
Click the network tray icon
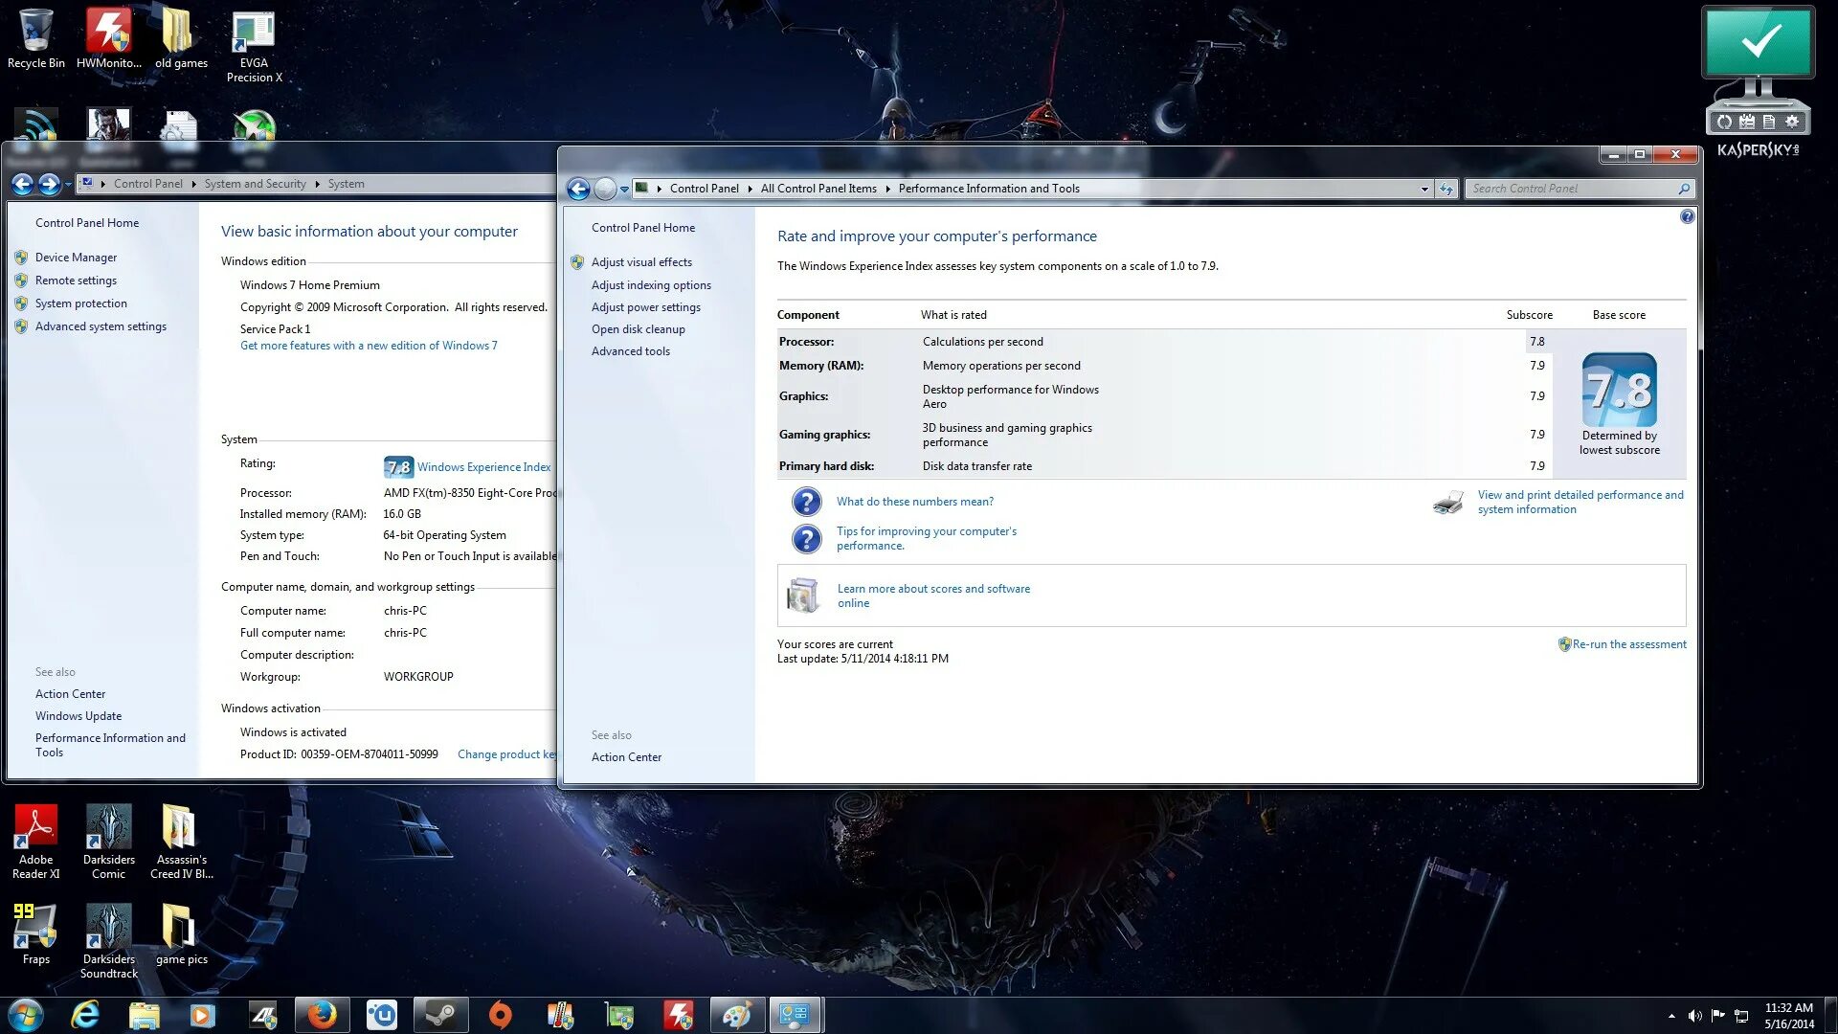pos(1742,1016)
